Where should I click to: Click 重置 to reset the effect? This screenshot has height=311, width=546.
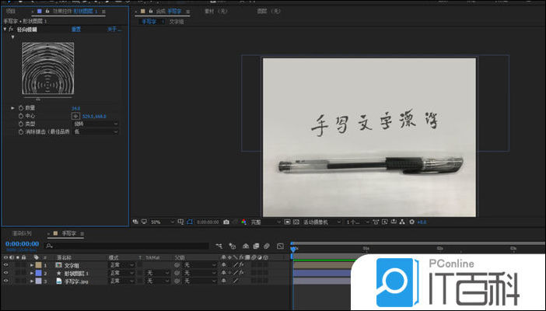pyautogui.click(x=75, y=30)
